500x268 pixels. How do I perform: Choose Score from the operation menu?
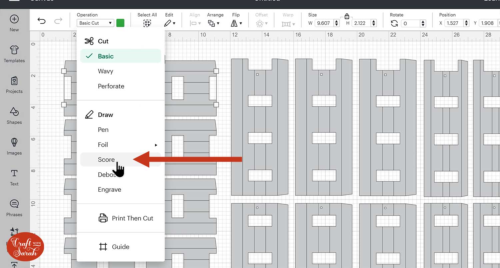click(107, 160)
